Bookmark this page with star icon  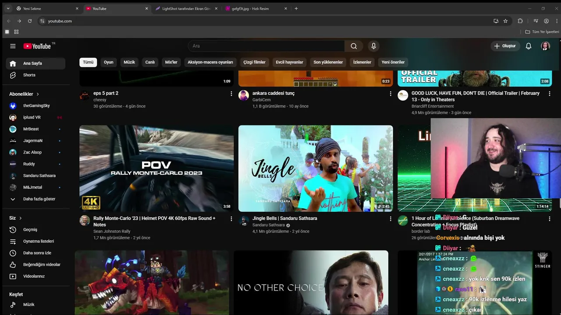pyautogui.click(x=505, y=21)
